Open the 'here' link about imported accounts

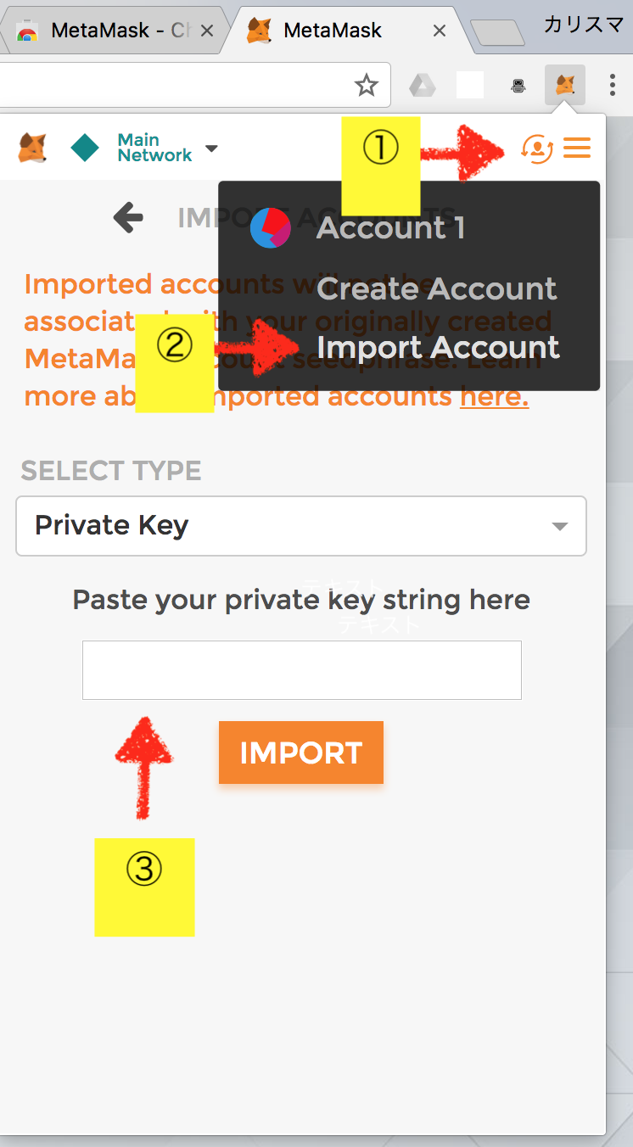[494, 395]
